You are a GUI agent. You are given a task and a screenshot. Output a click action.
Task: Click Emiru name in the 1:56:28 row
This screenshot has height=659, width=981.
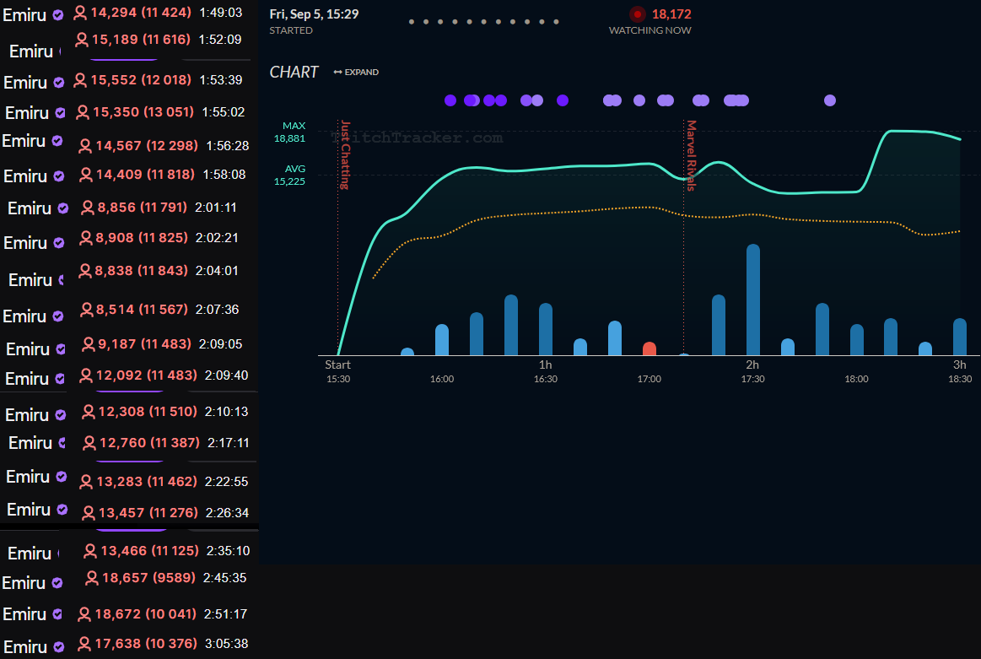pyautogui.click(x=24, y=142)
